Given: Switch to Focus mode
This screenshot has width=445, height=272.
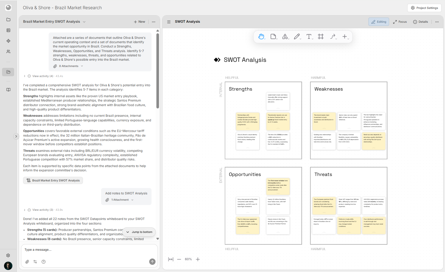Looking at the screenshot, I should pyautogui.click(x=400, y=22).
